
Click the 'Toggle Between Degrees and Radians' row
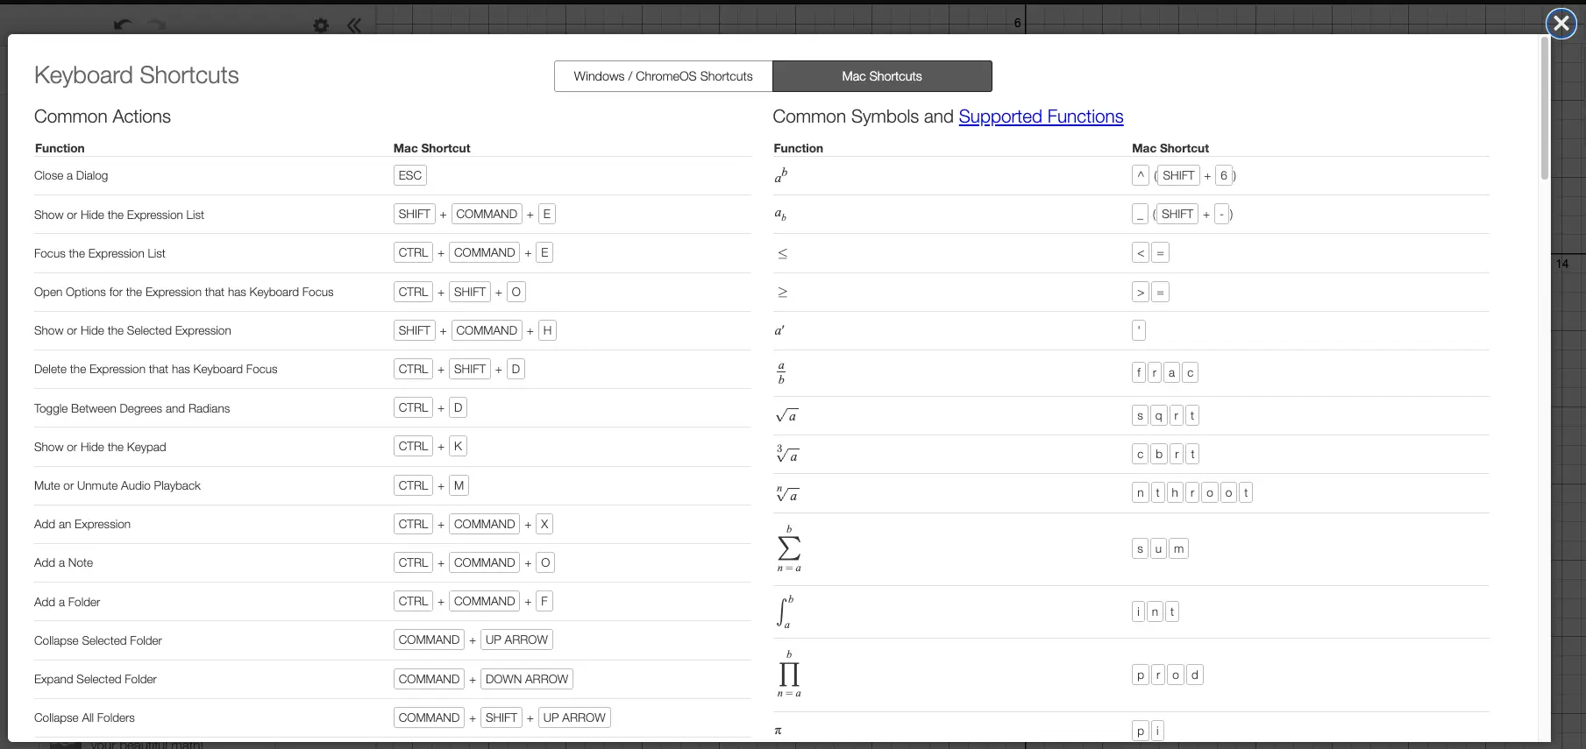(x=132, y=408)
